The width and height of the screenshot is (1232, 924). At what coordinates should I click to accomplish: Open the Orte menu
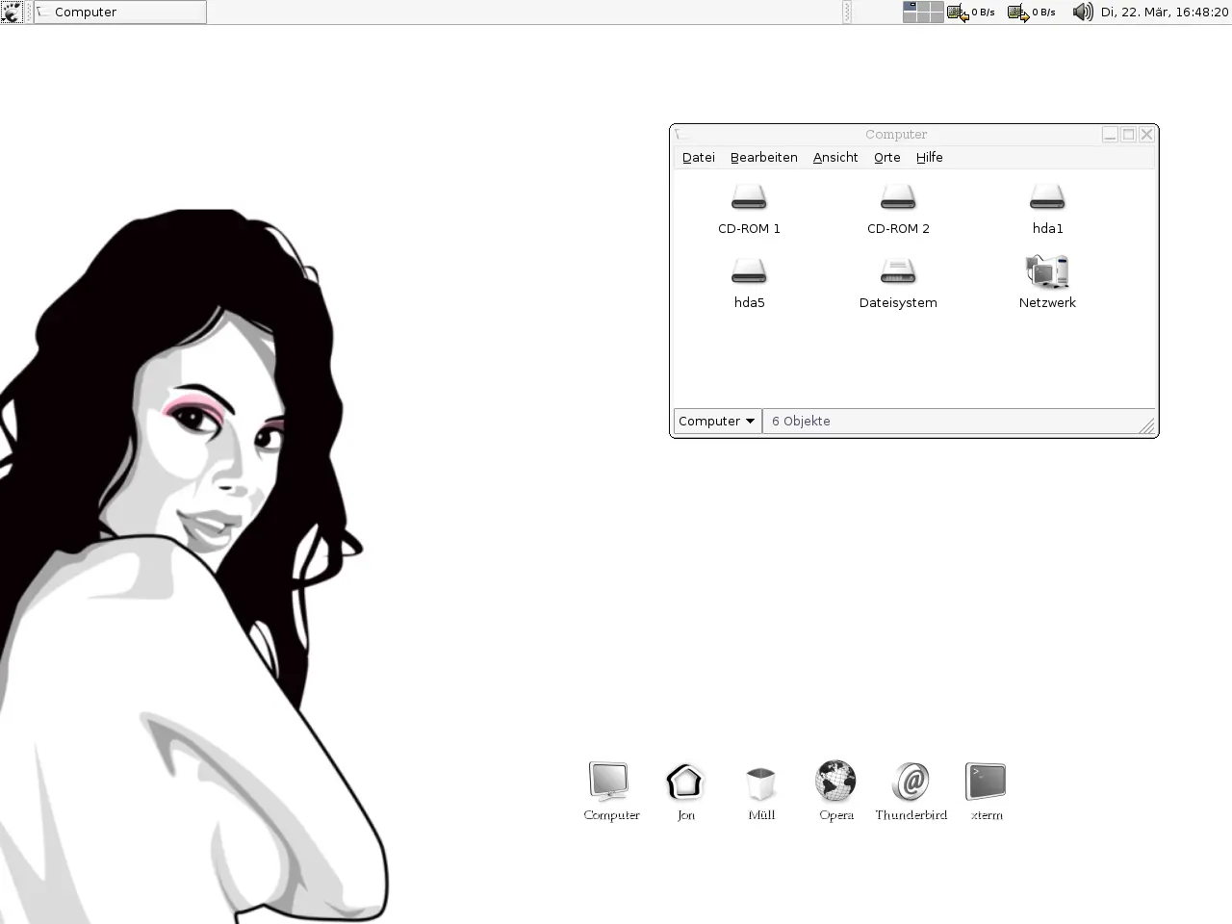(x=886, y=157)
